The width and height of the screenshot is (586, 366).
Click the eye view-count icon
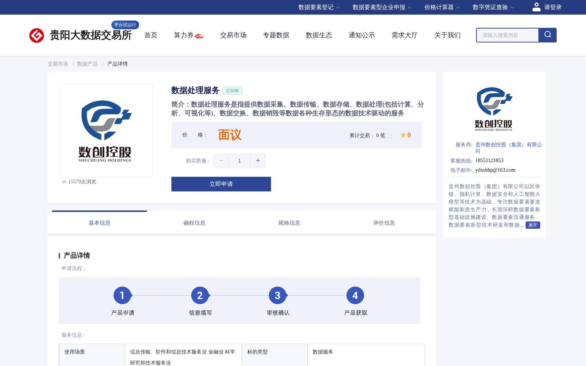pos(64,182)
